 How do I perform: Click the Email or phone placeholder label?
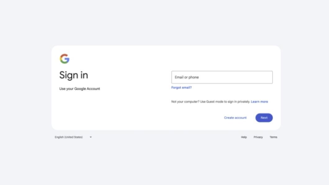click(x=187, y=77)
